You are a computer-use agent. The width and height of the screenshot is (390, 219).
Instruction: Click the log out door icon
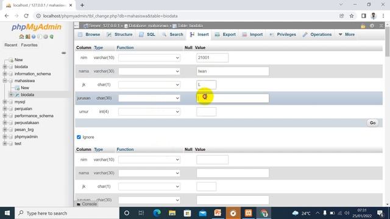27,36
